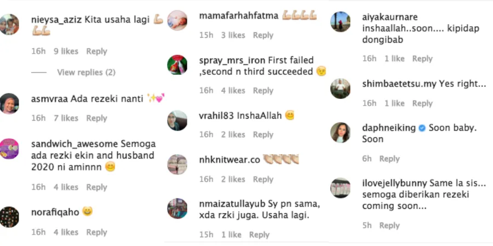Open mamafarhahfatma's avatar

177,20
